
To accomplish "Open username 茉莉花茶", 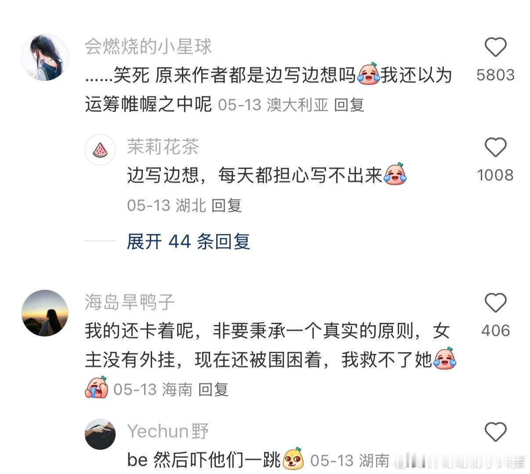I will (163, 147).
